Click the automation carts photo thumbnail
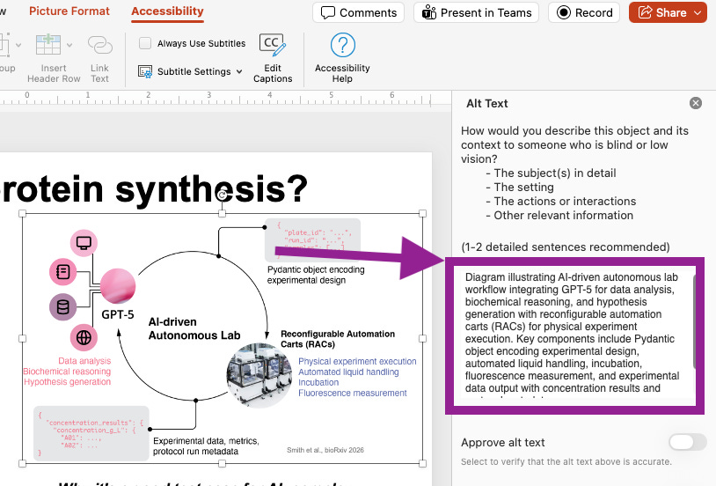This screenshot has width=716, height=486. click(x=259, y=375)
